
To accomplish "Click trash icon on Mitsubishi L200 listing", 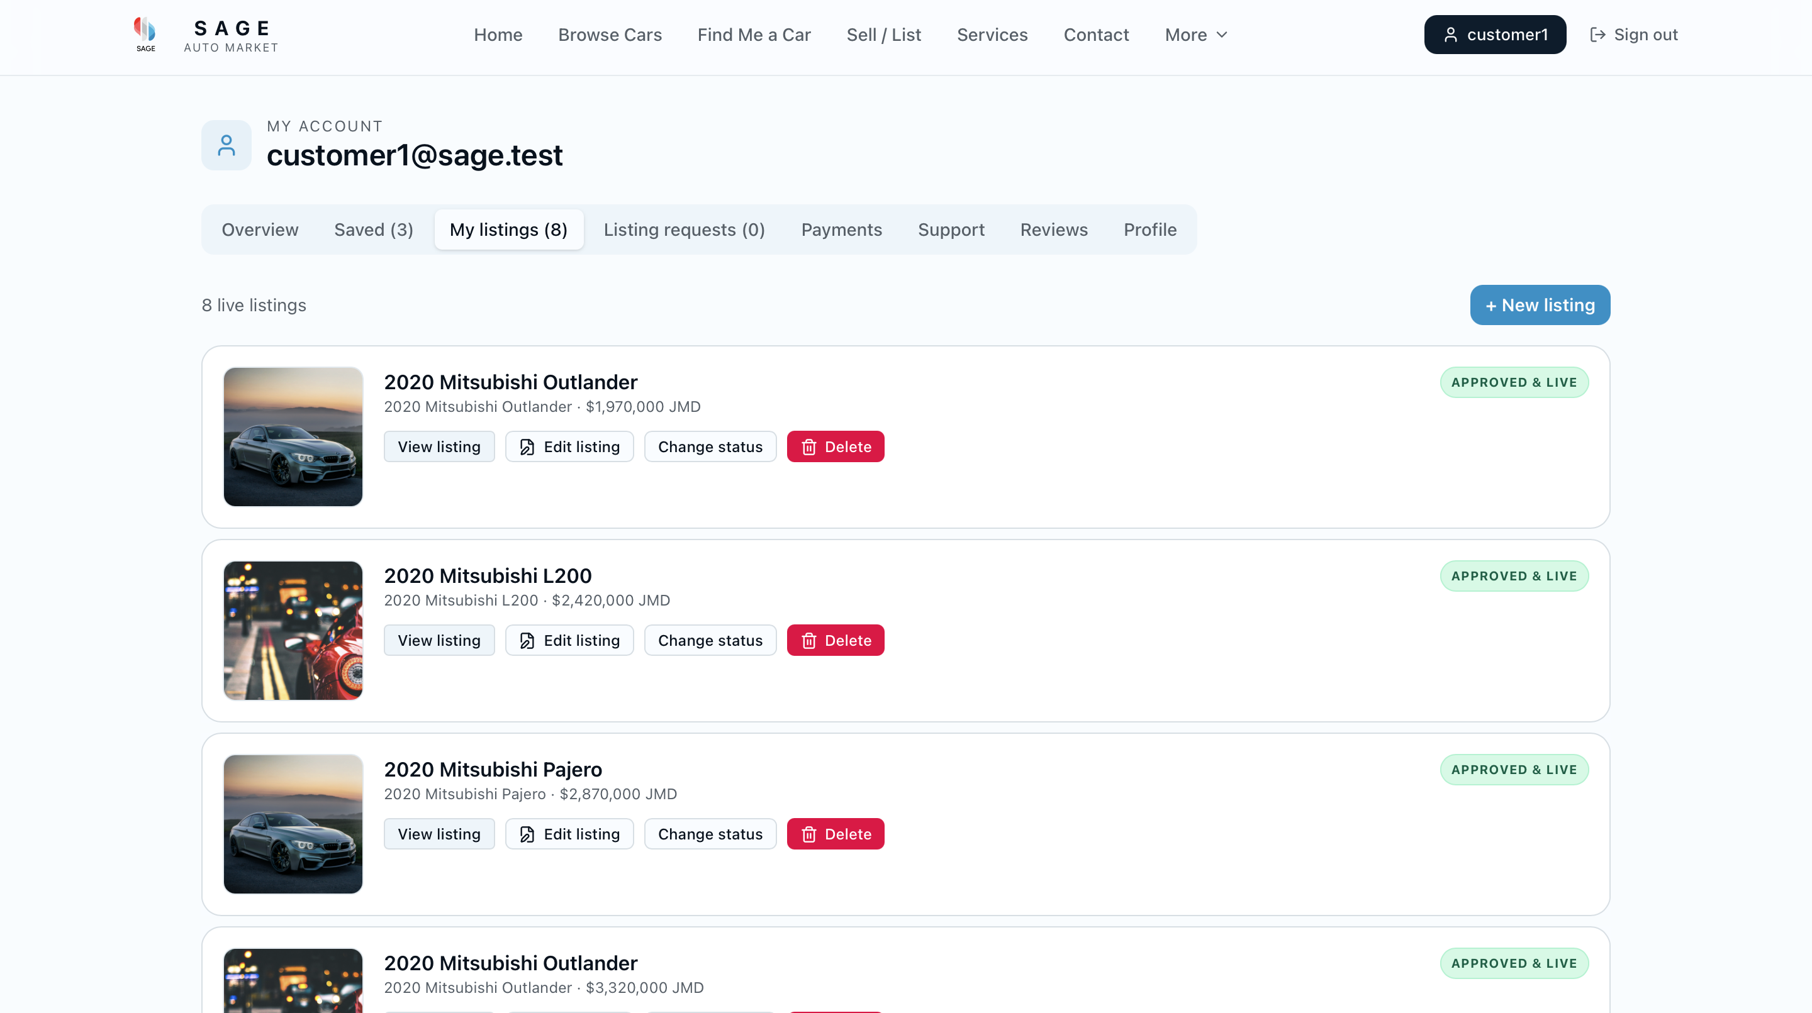I will click(x=809, y=640).
